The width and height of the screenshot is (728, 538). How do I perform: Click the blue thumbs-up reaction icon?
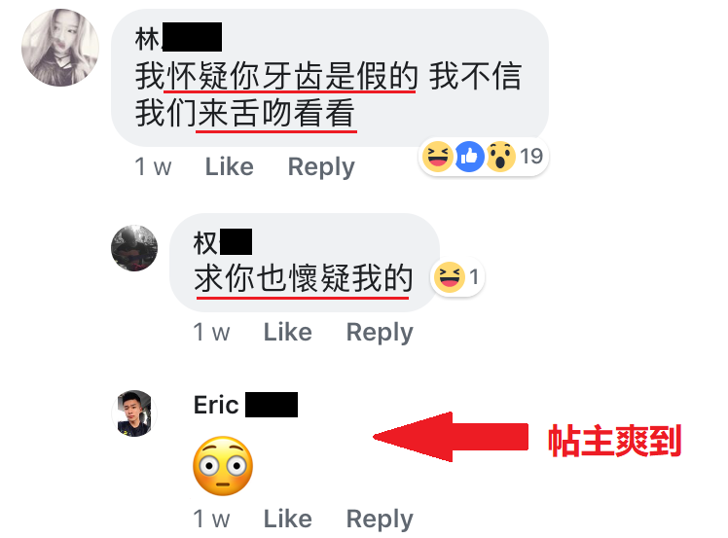click(x=469, y=157)
